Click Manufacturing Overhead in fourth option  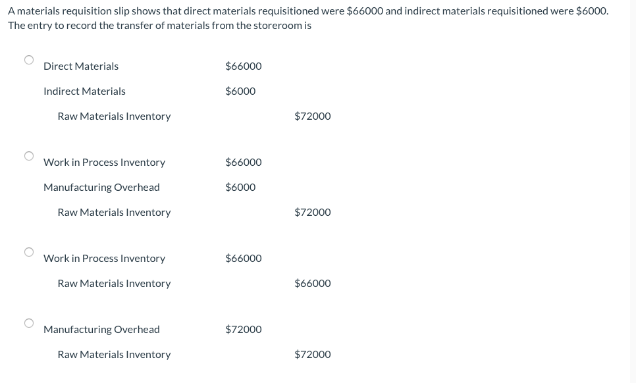pyautogui.click(x=101, y=329)
